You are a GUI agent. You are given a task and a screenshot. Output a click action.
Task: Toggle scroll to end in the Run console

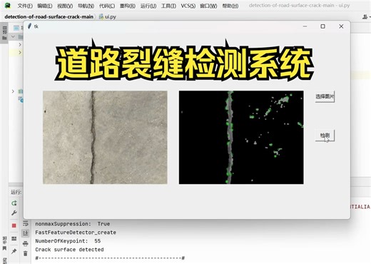point(26,233)
